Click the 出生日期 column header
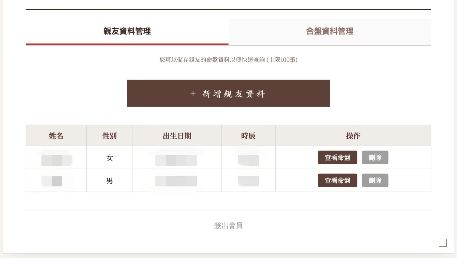The image size is (457, 258). (177, 136)
